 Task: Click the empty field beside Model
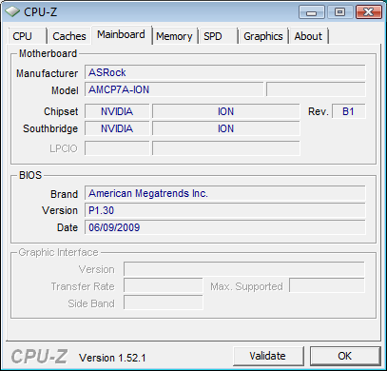pyautogui.click(x=316, y=89)
